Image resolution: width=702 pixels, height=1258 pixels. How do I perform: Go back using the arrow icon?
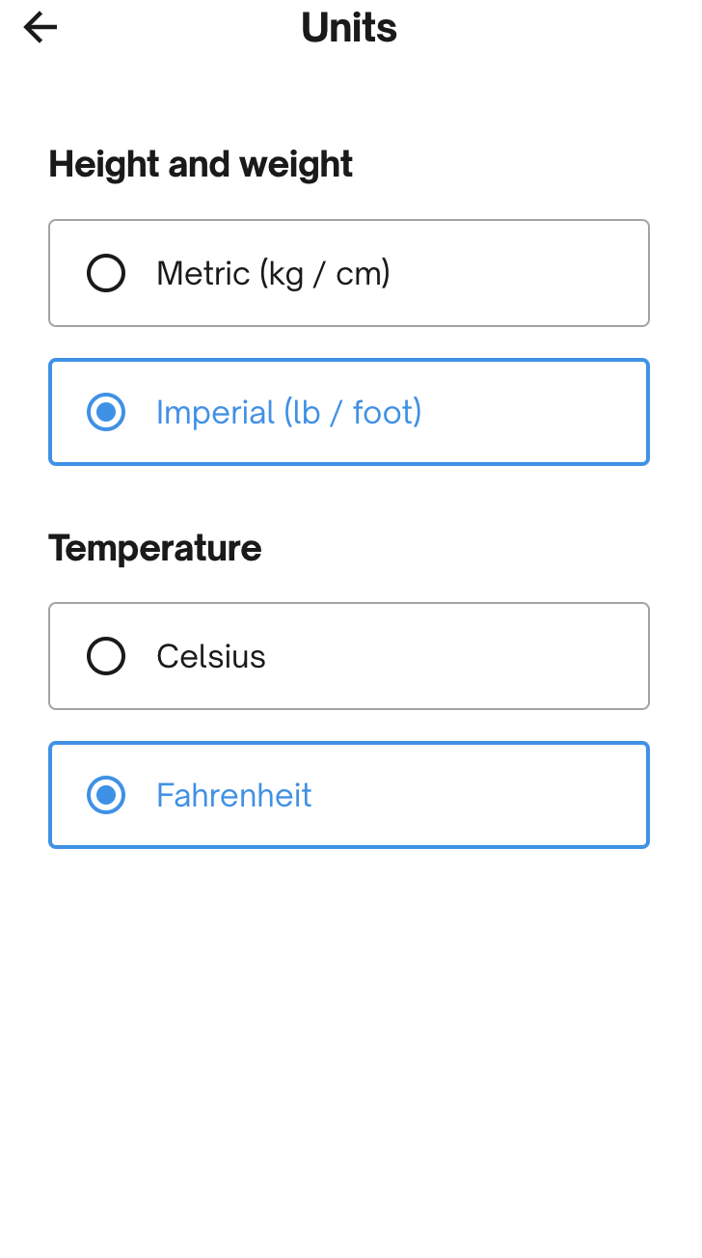point(40,28)
